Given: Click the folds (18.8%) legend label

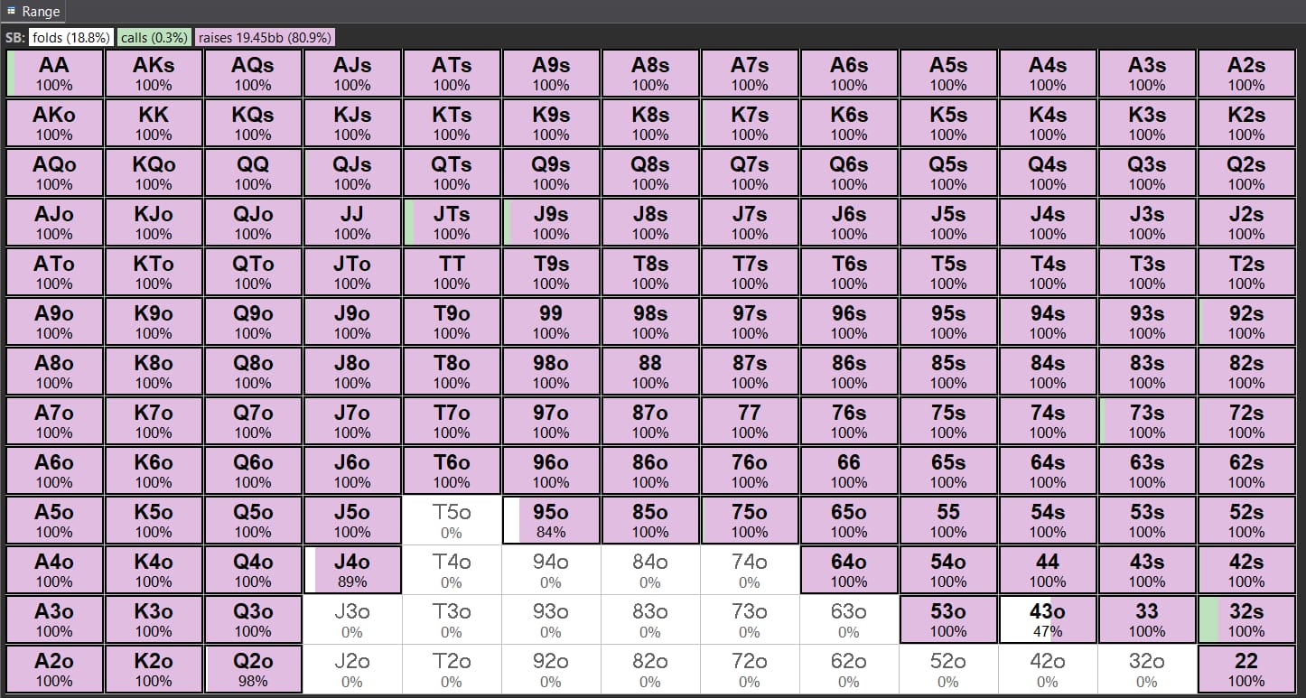Looking at the screenshot, I should [x=70, y=38].
